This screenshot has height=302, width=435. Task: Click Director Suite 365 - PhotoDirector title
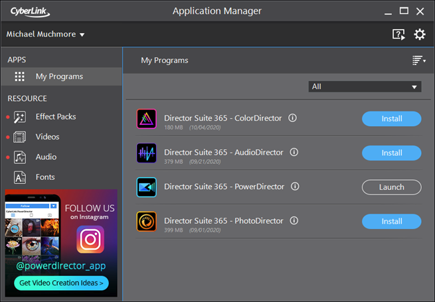[224, 221]
